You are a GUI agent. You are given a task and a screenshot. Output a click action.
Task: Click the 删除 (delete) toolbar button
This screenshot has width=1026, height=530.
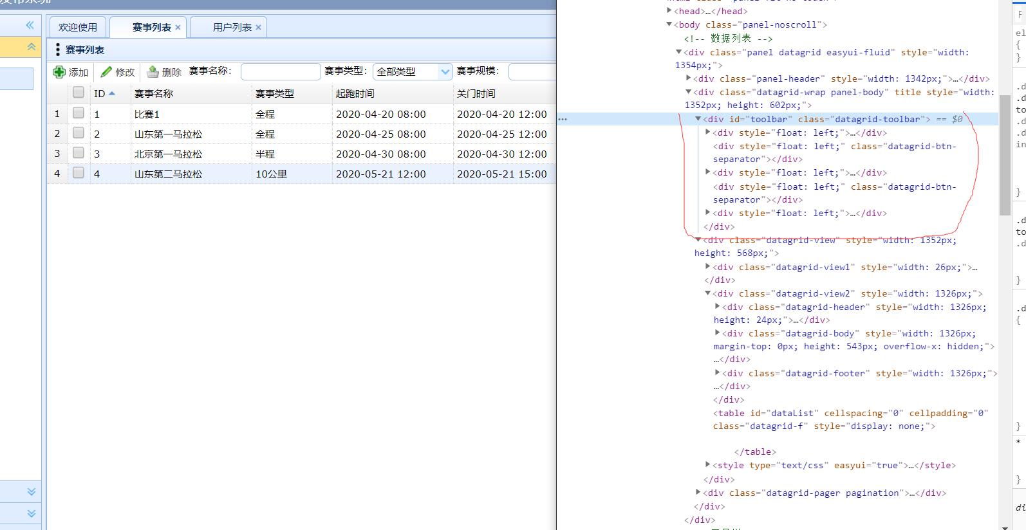pos(164,72)
